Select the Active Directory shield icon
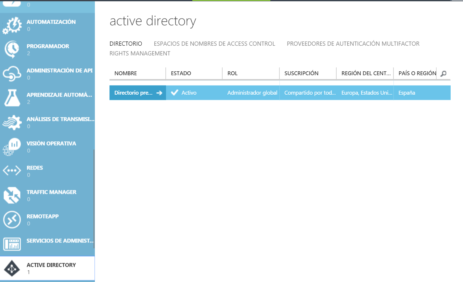 click(x=12, y=268)
